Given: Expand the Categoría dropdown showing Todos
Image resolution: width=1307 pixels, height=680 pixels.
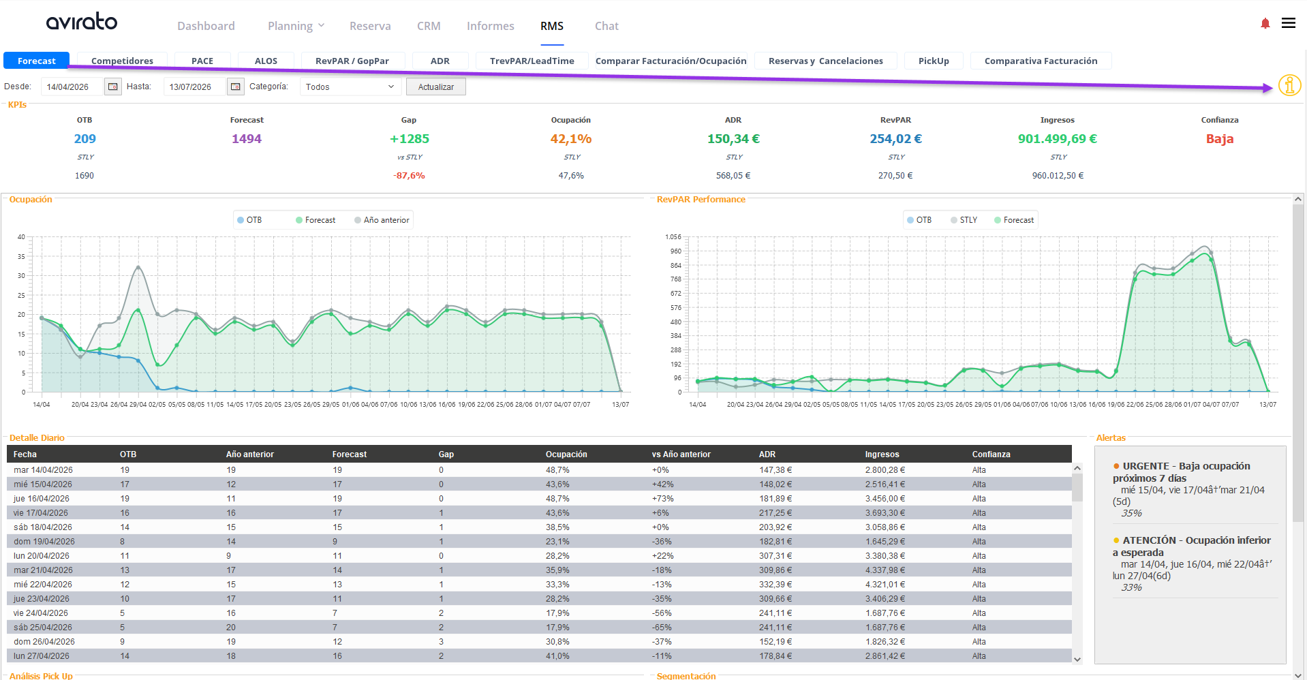Looking at the screenshot, I should (x=350, y=87).
